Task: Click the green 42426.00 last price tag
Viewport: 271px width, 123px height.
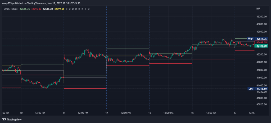Action: click(262, 46)
